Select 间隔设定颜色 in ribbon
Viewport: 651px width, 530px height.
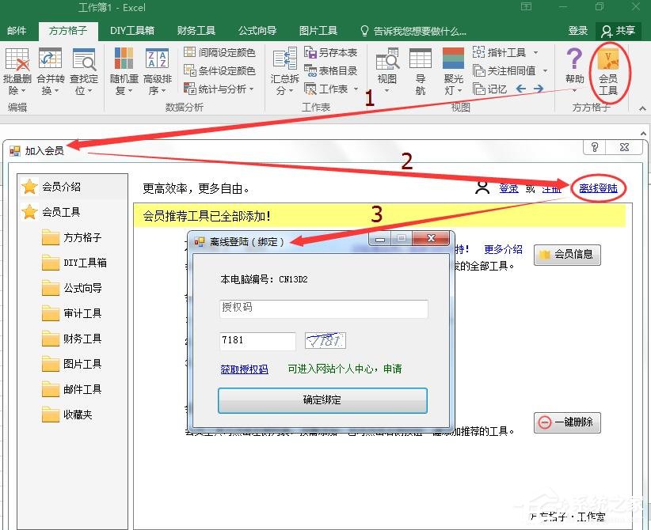tap(219, 52)
